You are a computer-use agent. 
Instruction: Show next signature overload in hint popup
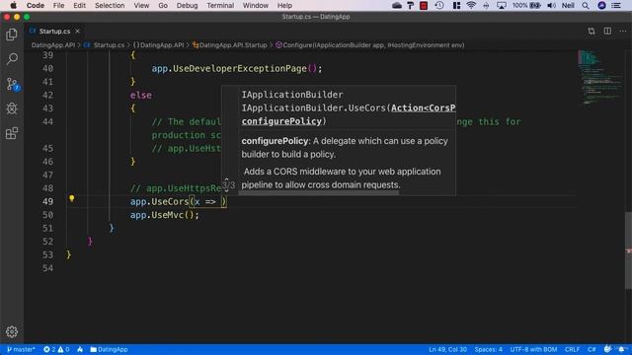tap(226, 190)
